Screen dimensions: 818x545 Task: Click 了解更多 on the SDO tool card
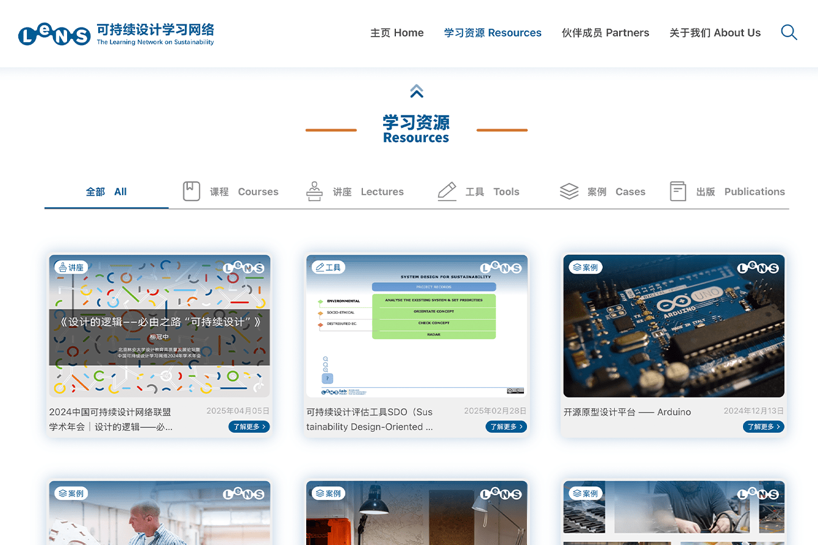506,427
